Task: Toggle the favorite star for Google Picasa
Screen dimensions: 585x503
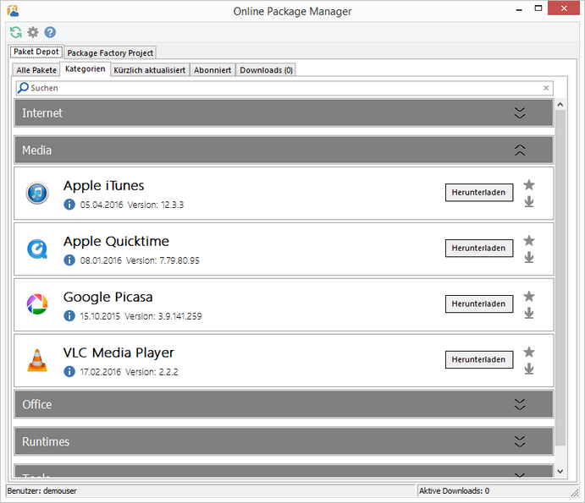Action: (x=529, y=296)
